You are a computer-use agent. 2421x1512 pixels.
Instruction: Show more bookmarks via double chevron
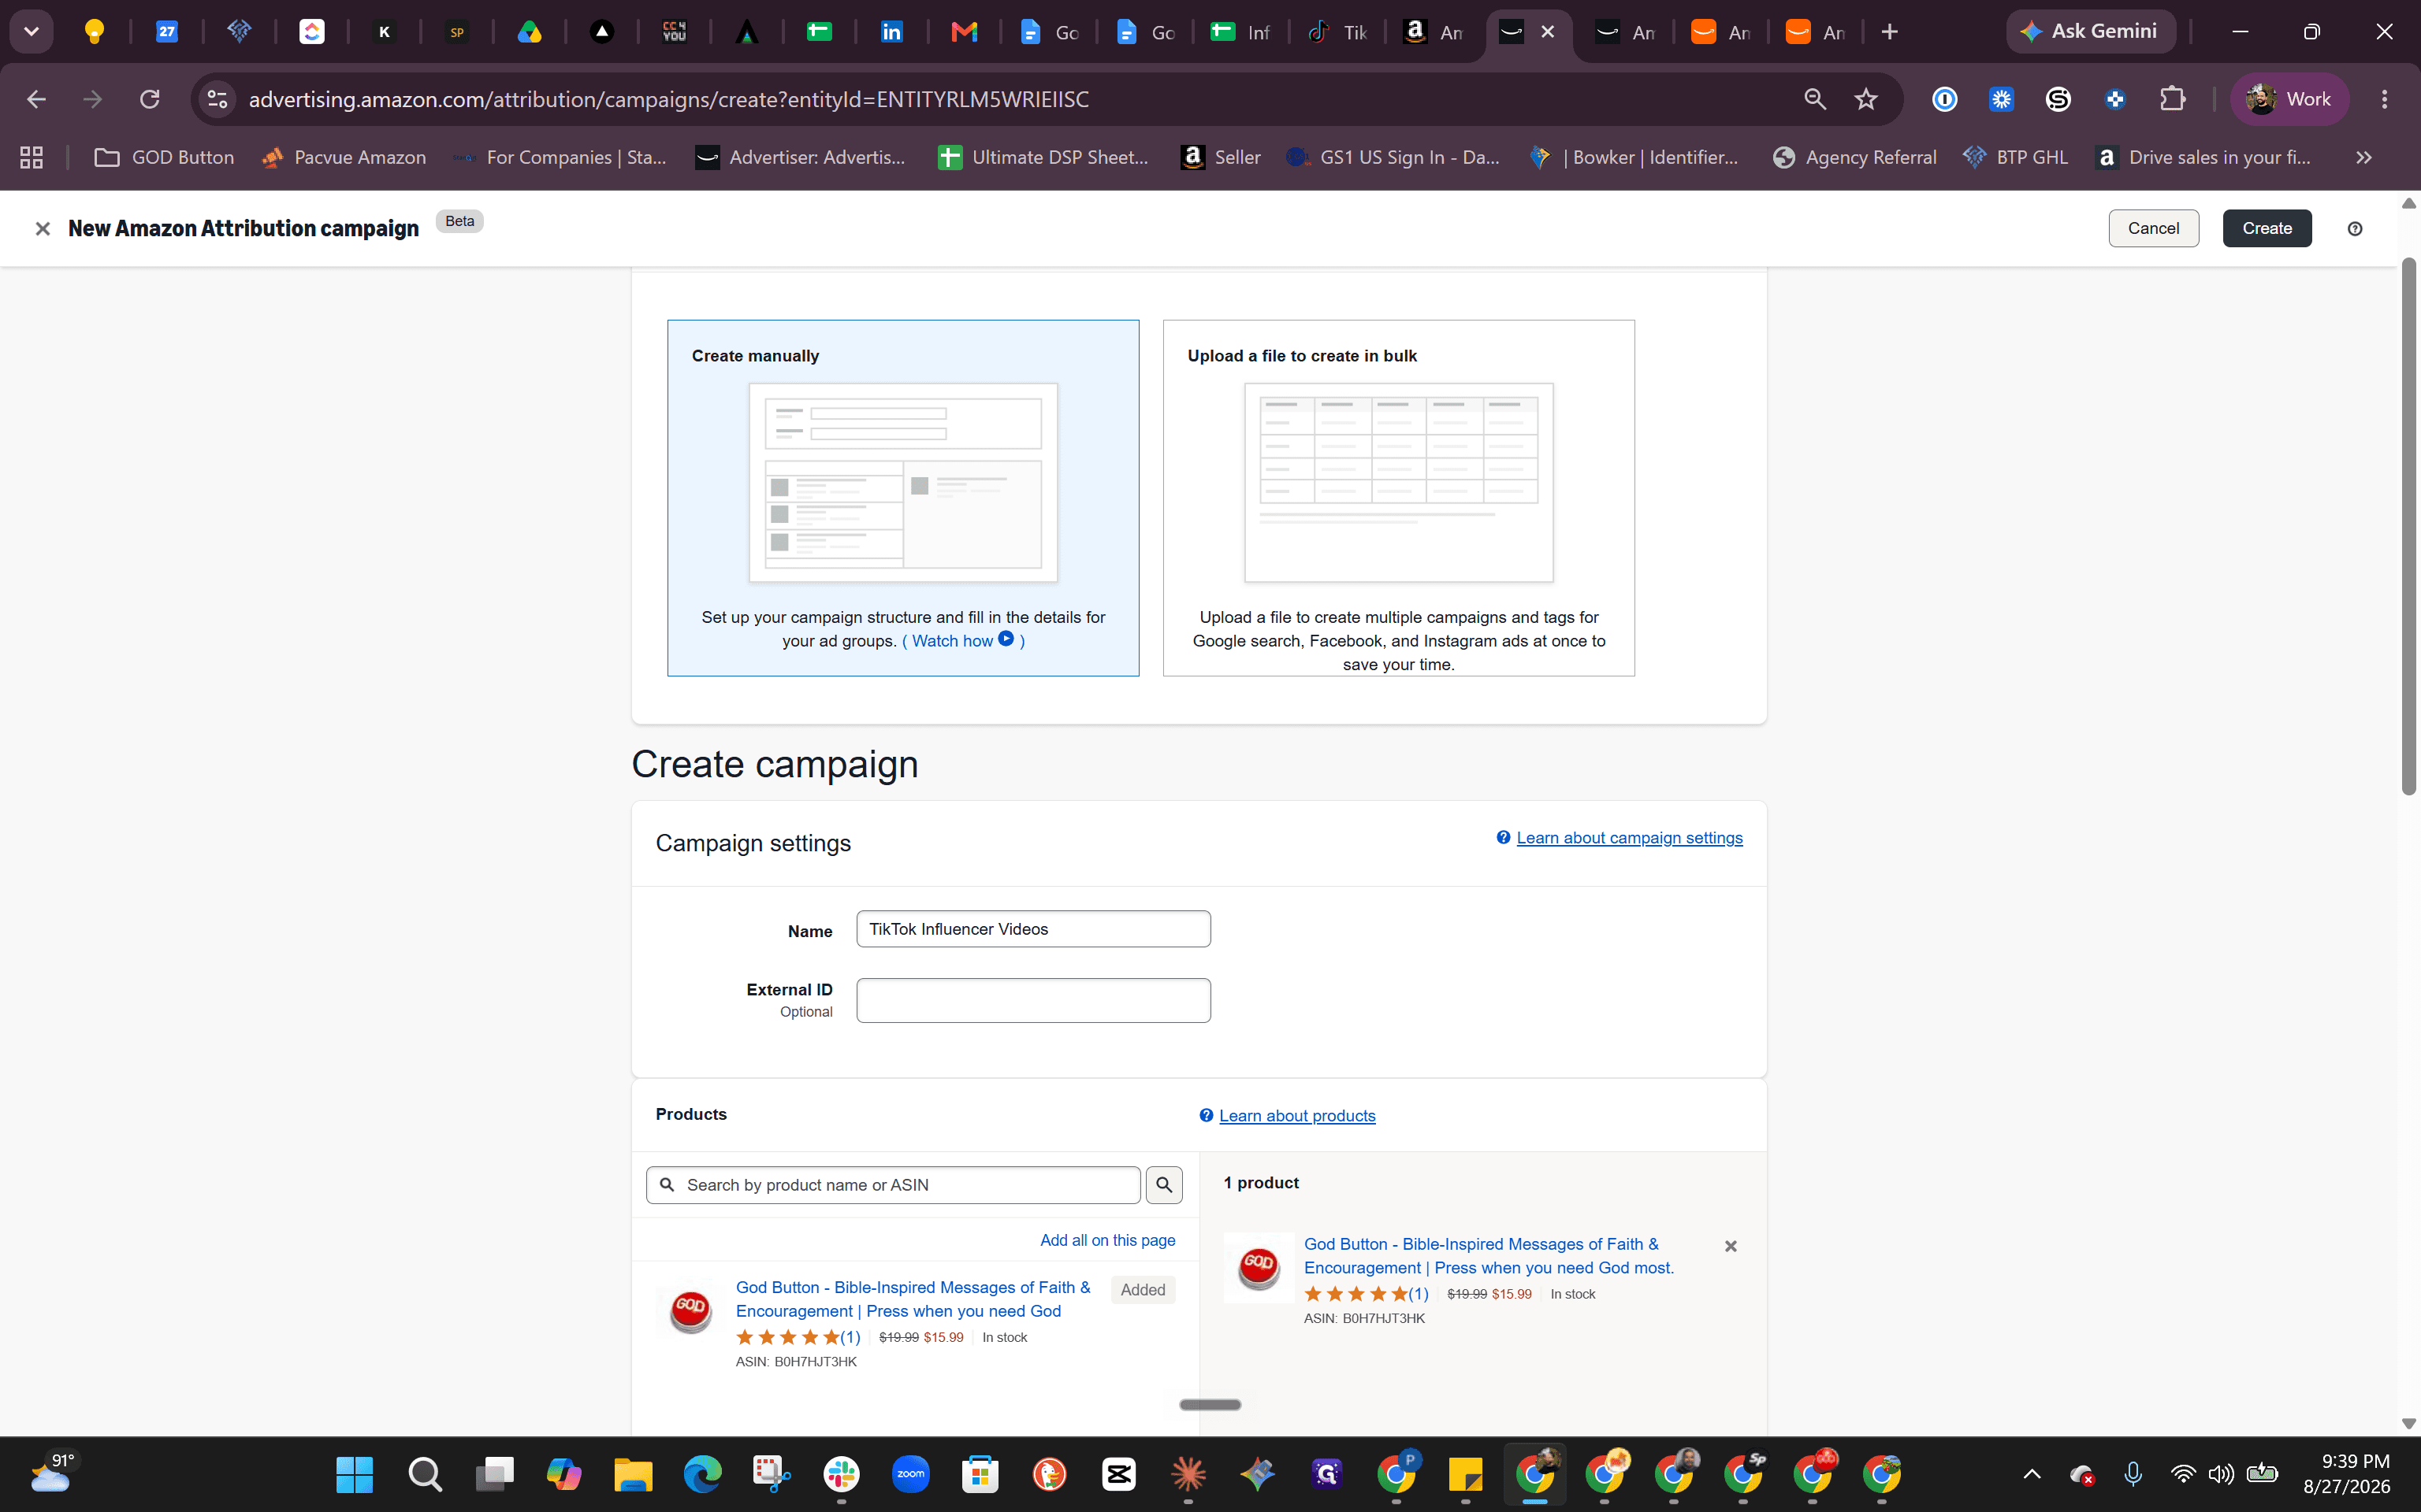tap(2364, 157)
